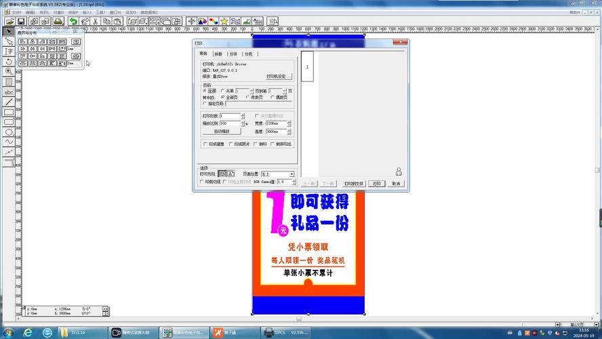This screenshot has height=339, width=602.
Task: Click the 打印机设定 printer setup button
Action: coord(279,77)
